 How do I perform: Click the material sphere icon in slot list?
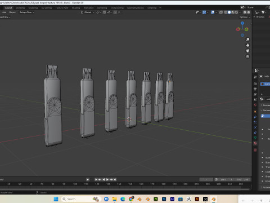click(263, 84)
